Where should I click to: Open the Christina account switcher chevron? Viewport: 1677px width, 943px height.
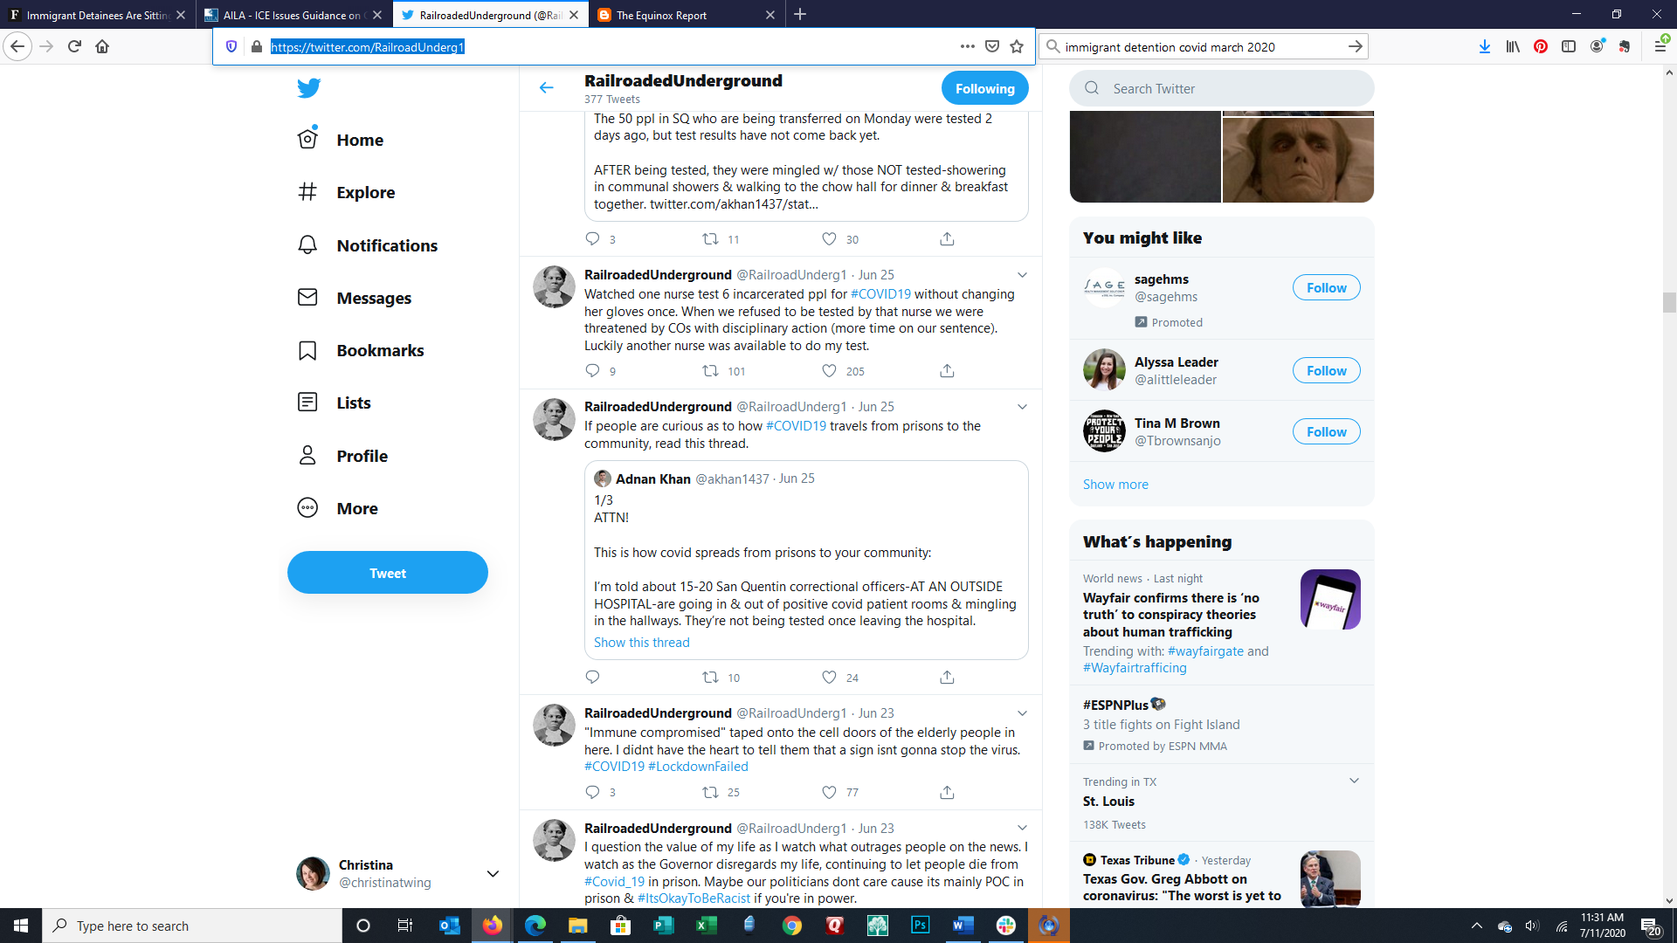pyautogui.click(x=493, y=873)
